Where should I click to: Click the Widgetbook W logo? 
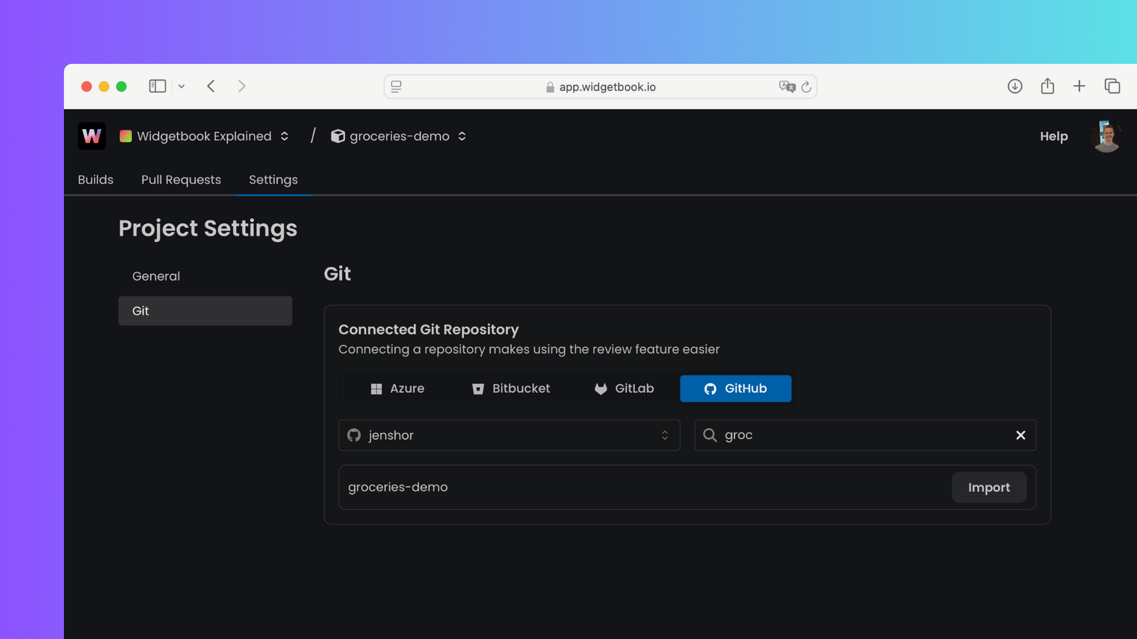(92, 136)
